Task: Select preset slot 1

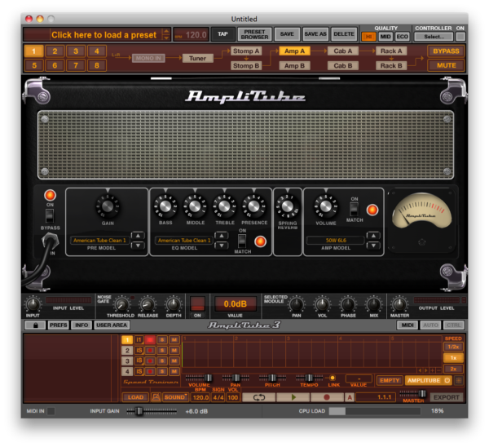Action: (34, 51)
